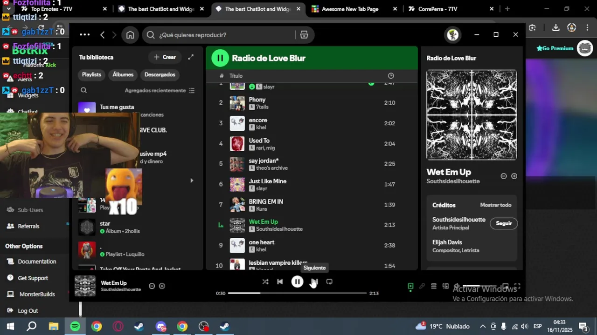Open the 'Southsidesilhouette' artist link in the track list
Viewport: 597px width, 335px height.
coord(279,229)
